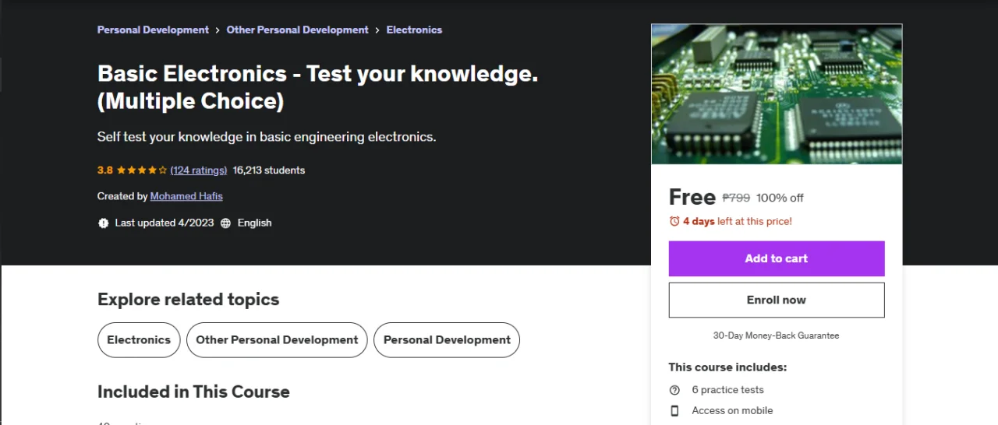The width and height of the screenshot is (998, 425).
Task: Select the Personal Development topic pill
Action: coord(447,340)
